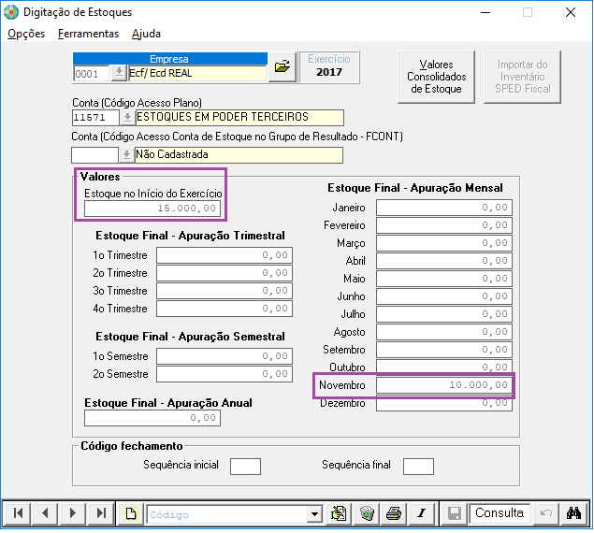This screenshot has width=594, height=533.
Task: Click the Janeiro value field
Action: 444,208
